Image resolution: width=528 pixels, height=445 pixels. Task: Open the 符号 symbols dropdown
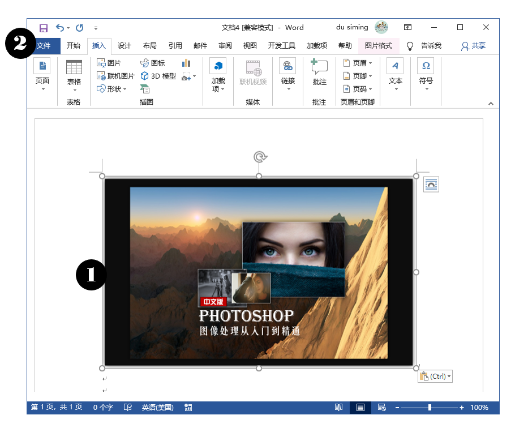pos(426,75)
